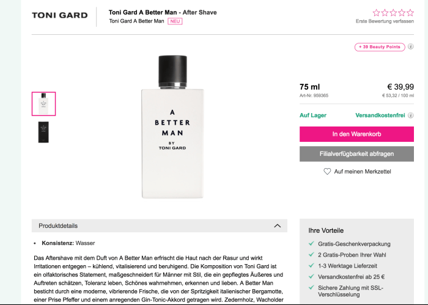Open Erste Bewertung verfassen link
Image resolution: width=428 pixels, height=305 pixels.
tap(385, 21)
